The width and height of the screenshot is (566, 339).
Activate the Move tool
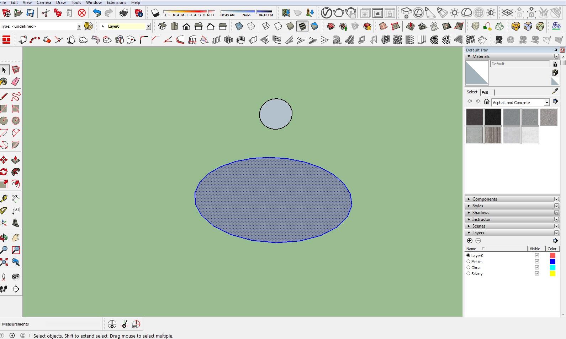[x=4, y=160]
